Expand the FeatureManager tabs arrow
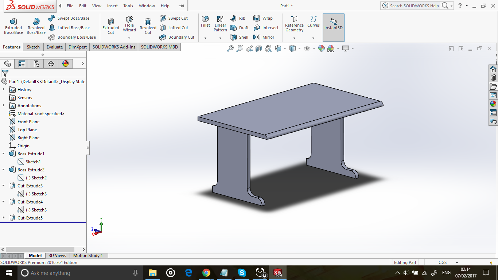 pyautogui.click(x=83, y=64)
